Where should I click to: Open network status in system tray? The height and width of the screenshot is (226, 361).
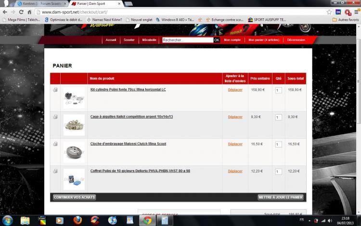(x=323, y=221)
